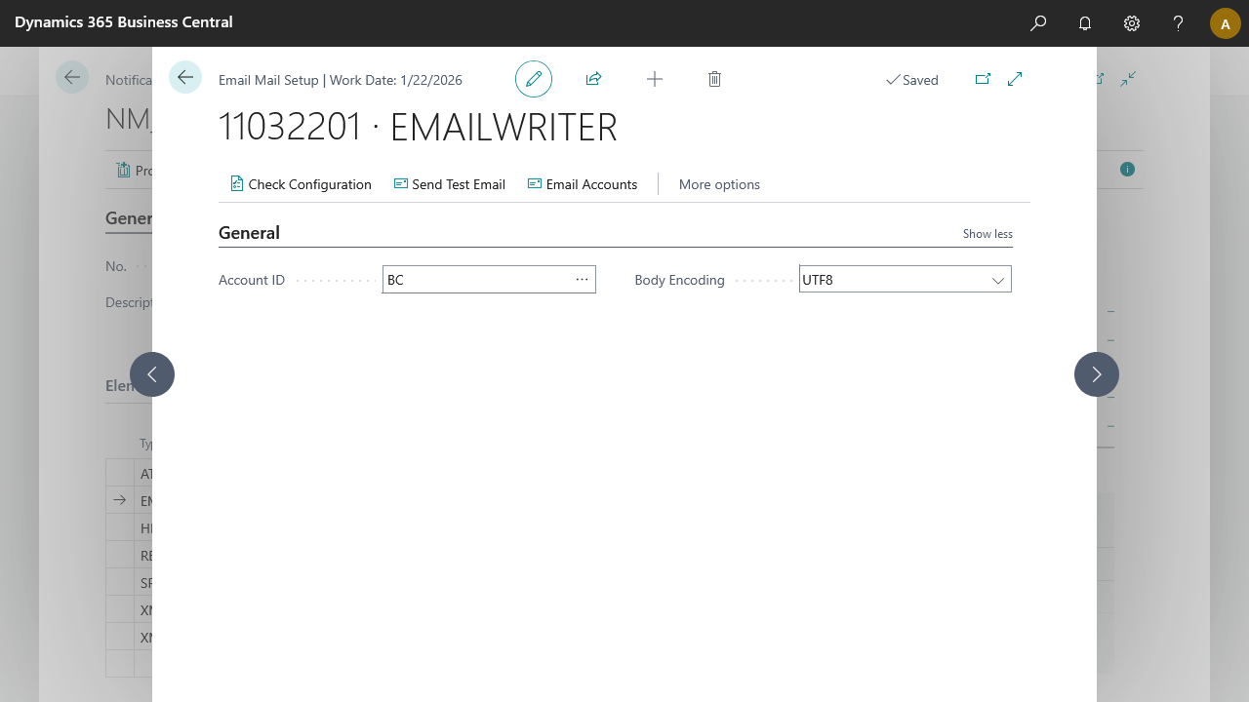Go to the previous record arrow
The height and width of the screenshot is (702, 1249).
[x=152, y=374]
